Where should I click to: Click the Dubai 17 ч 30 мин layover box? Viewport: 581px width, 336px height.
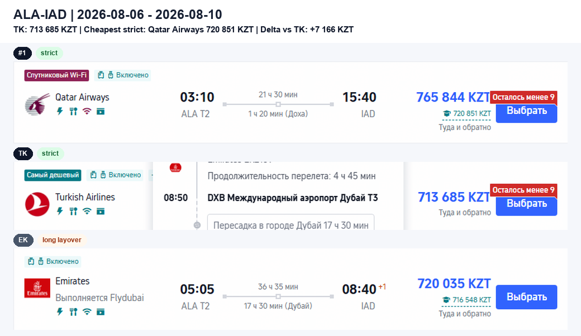[290, 223]
